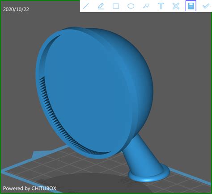This screenshot has height=194, width=212.
Task: Choose the ellipse annotation tool
Action: tap(131, 6)
